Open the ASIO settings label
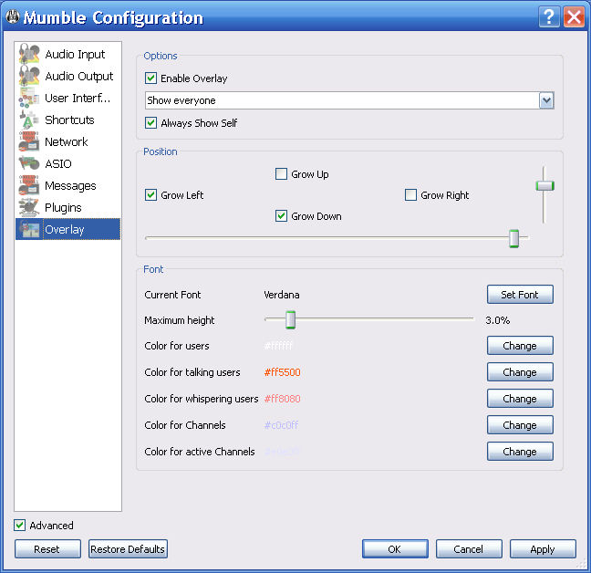Screen dimensions: 591x573 [58, 163]
